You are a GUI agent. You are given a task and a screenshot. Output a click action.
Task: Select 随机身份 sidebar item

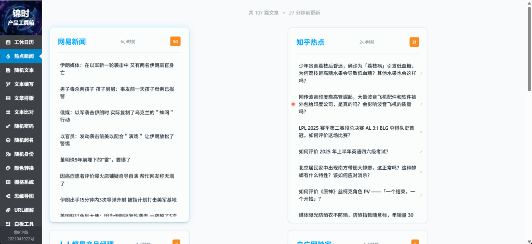(21, 154)
